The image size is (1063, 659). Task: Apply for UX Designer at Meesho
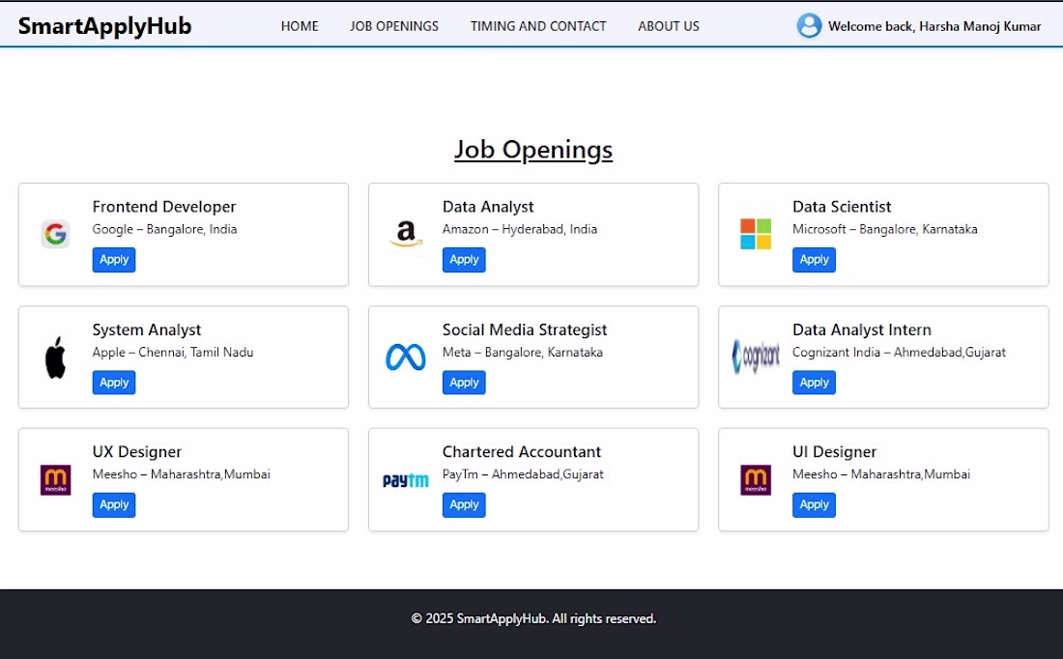(114, 504)
